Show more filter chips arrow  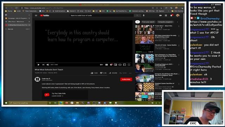click(178, 22)
